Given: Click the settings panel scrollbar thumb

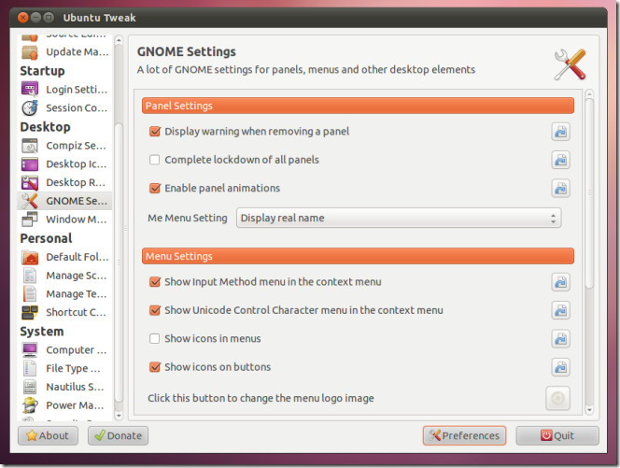Looking at the screenshot, I should point(589,193).
